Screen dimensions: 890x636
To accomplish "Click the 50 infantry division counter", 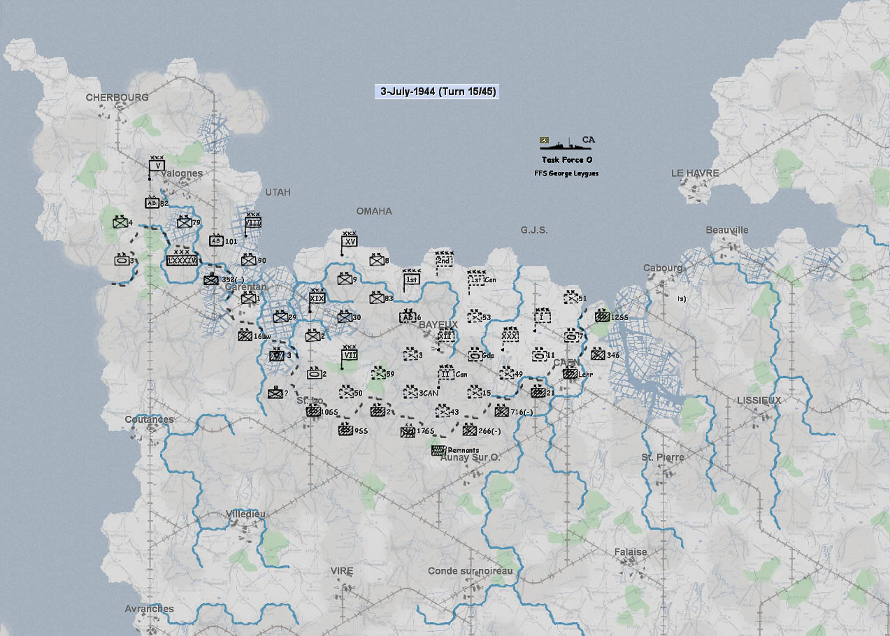I will coord(345,393).
